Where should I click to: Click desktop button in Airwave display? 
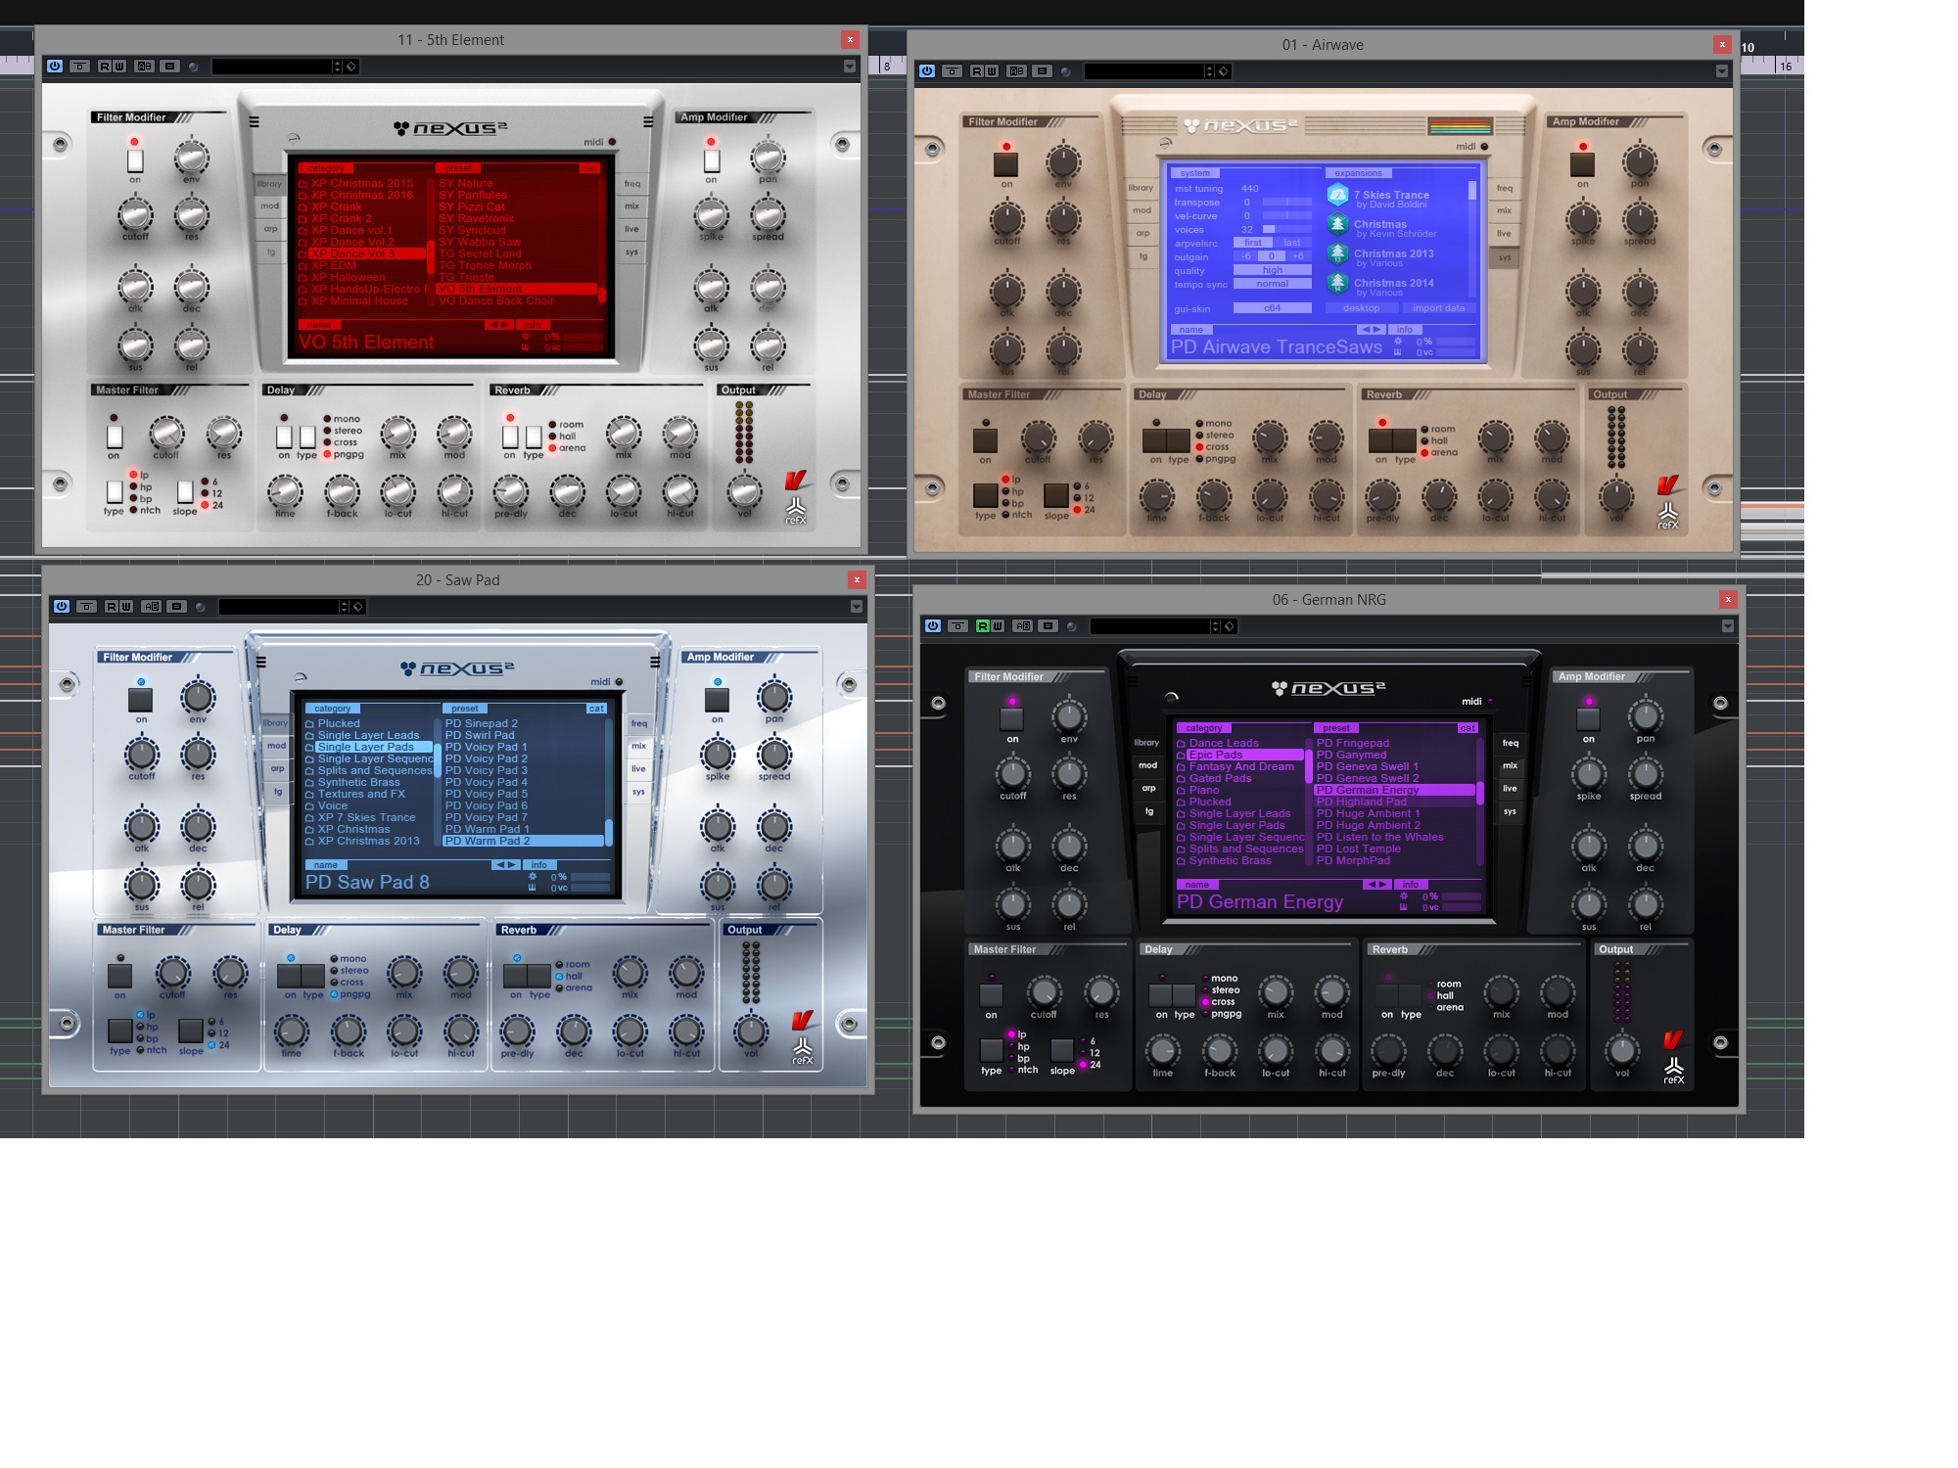point(1361,308)
